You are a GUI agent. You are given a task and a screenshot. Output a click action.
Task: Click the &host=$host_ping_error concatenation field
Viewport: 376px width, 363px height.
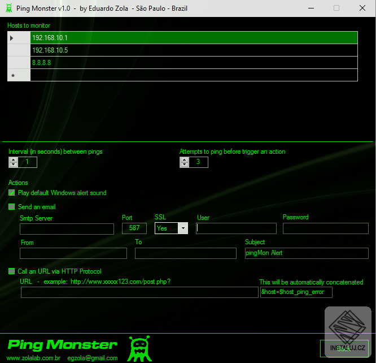296,292
